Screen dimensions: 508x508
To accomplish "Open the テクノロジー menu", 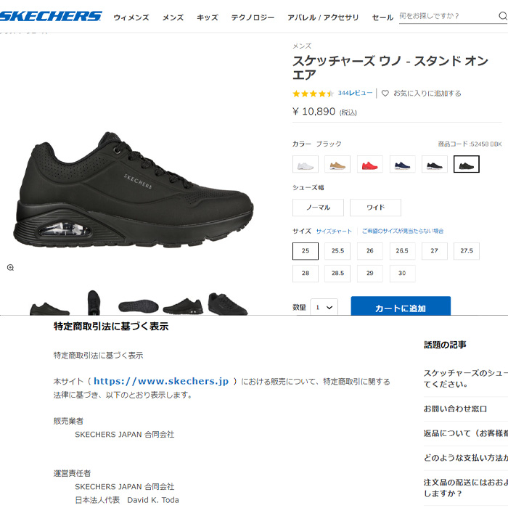I will (253, 17).
